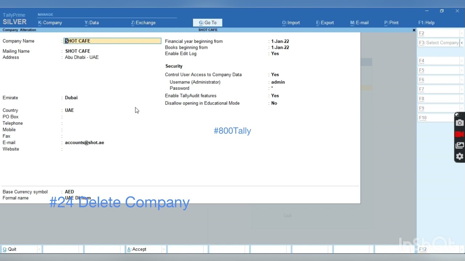Start recording with the red video icon
Viewport: 465px width, 261px height.
coord(460,134)
